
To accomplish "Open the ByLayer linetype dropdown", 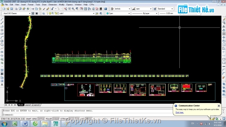I will [144, 13].
